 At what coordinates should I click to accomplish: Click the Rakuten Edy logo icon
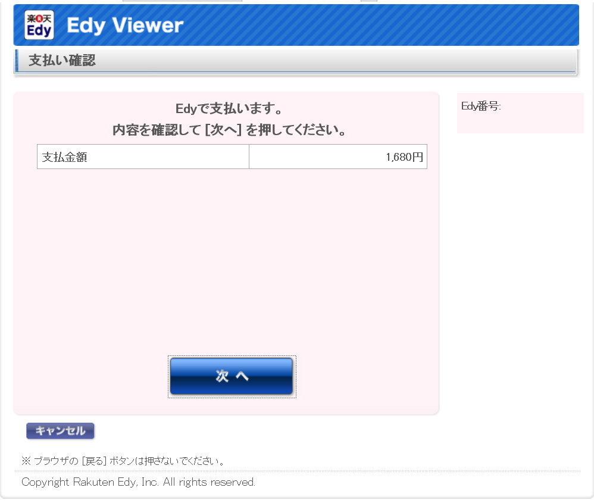39,25
